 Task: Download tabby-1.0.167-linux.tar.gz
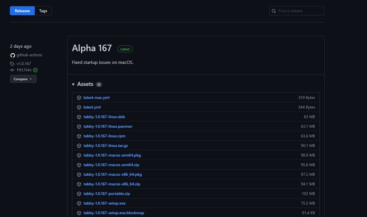(x=106, y=145)
